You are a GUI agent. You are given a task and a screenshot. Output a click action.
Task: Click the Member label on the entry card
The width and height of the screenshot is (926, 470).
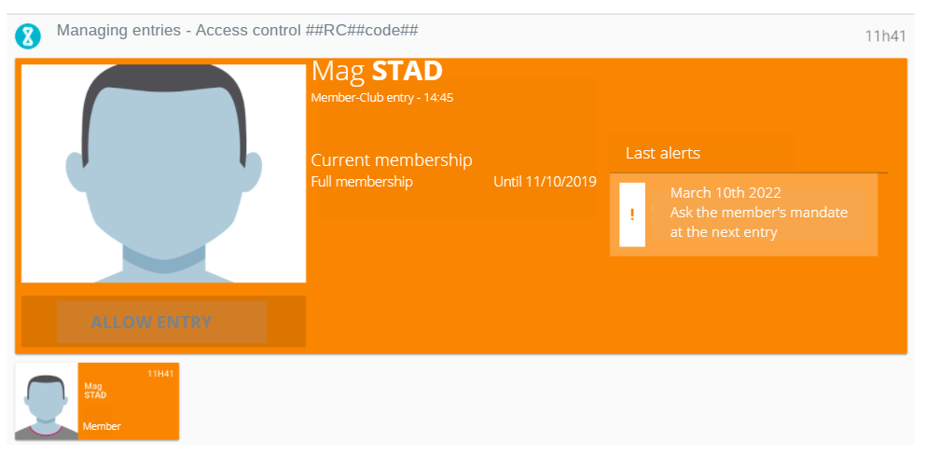(x=102, y=426)
